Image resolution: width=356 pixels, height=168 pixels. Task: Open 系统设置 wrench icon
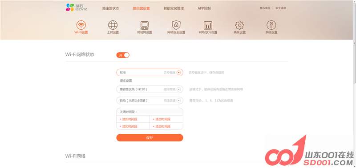pyautogui.click(x=271, y=25)
